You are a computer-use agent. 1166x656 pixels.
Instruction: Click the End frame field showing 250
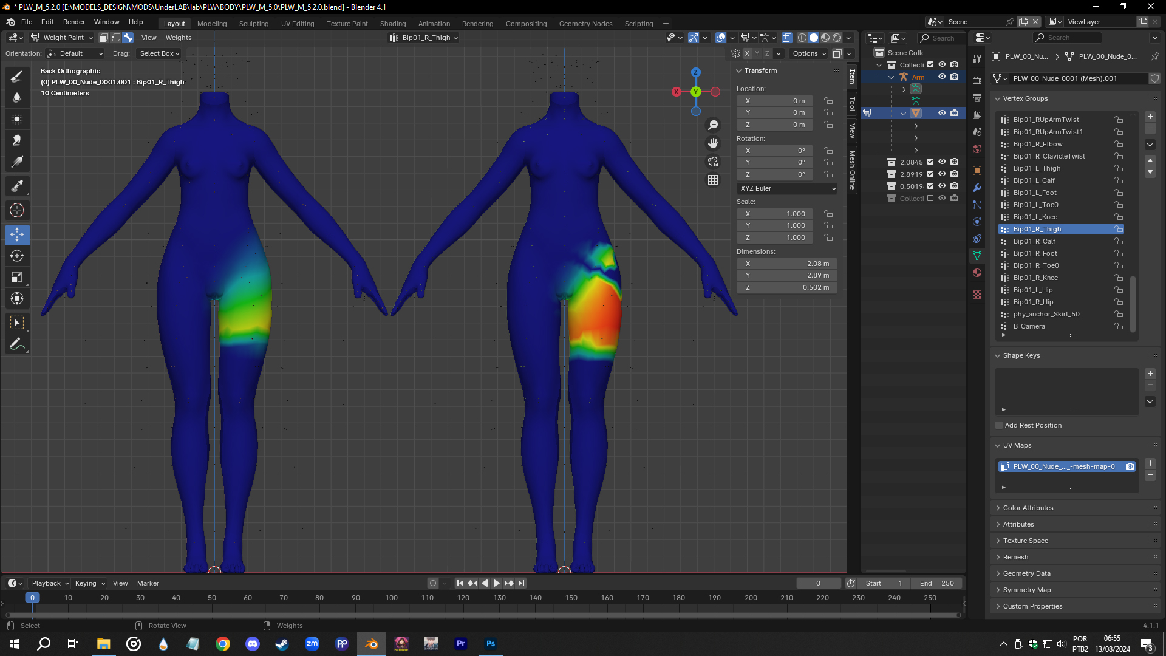click(x=936, y=583)
